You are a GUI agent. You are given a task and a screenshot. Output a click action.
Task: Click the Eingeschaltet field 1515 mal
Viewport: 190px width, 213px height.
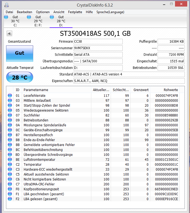pyautogui.click(x=171, y=61)
